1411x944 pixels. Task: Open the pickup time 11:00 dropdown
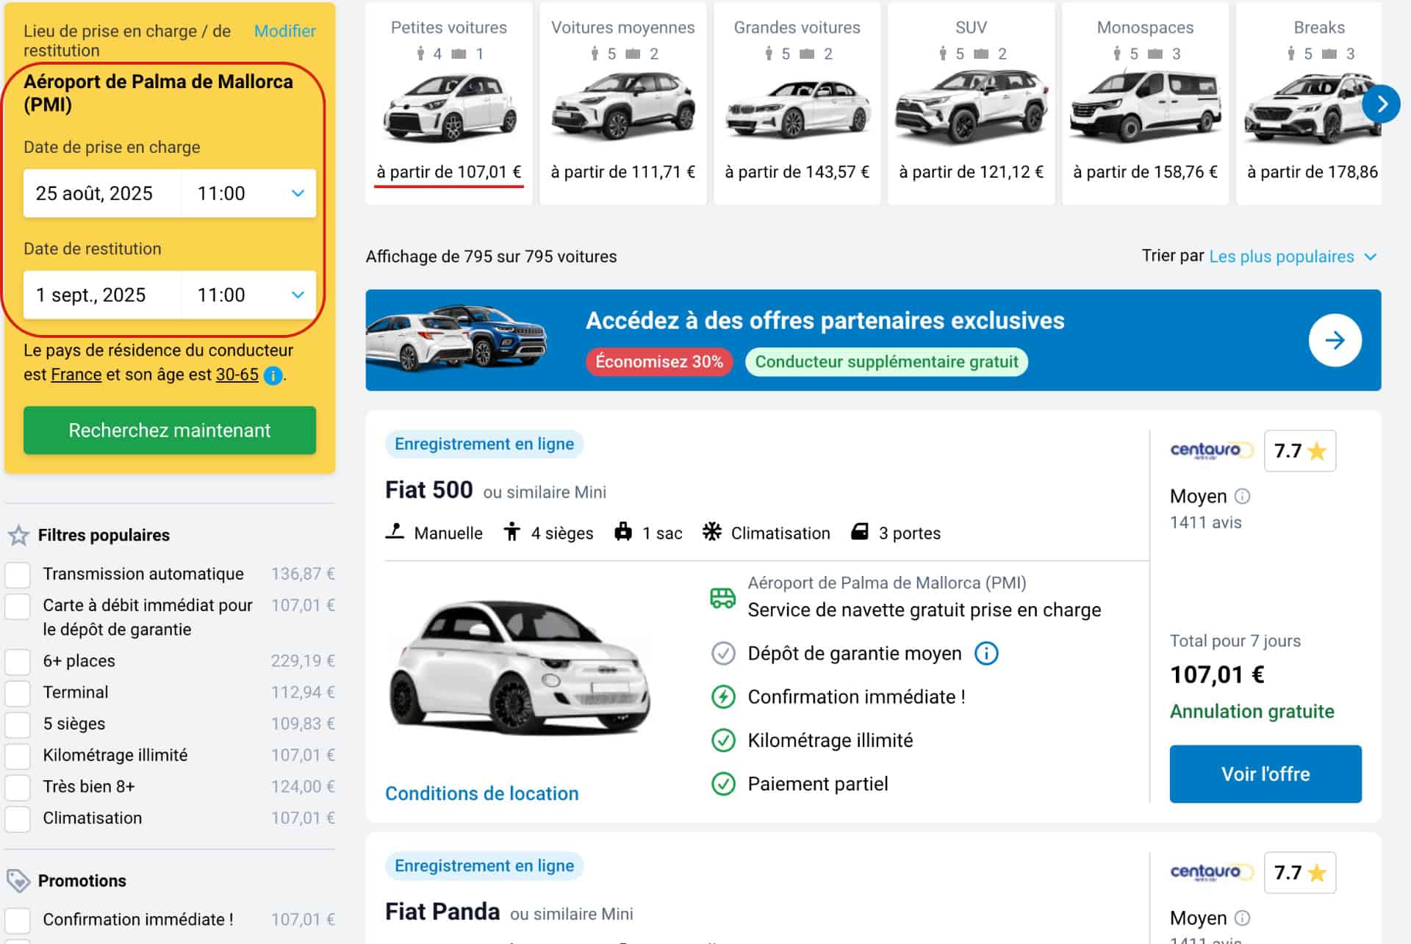pos(248,193)
